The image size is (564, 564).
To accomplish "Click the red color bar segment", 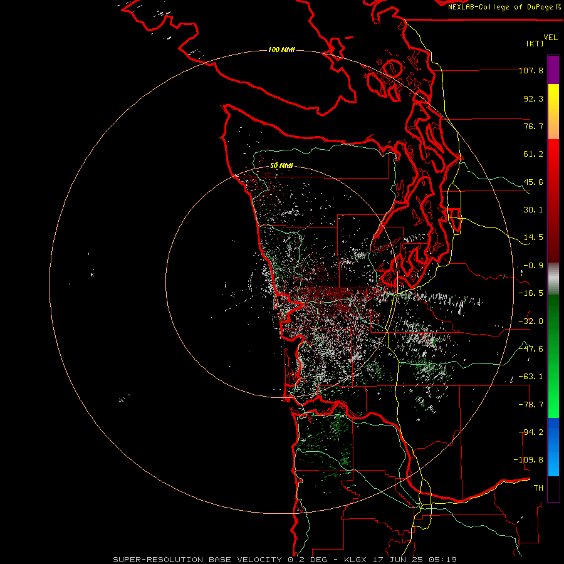I will pos(553,201).
